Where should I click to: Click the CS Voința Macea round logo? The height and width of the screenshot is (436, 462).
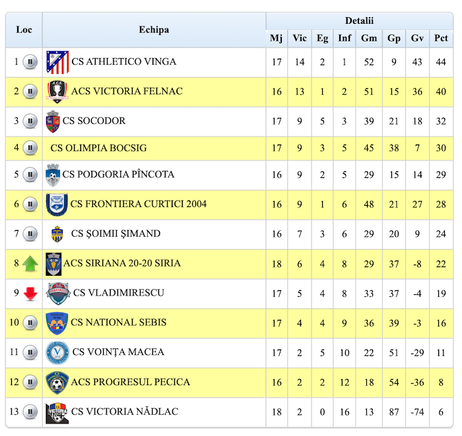(57, 353)
